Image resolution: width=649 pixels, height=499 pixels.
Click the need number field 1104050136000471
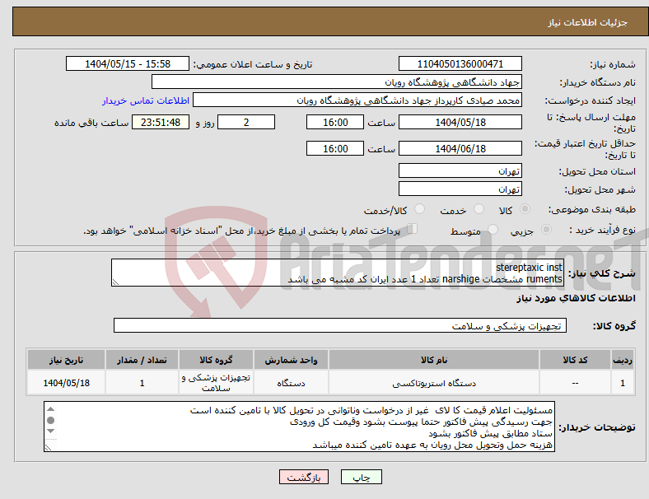460,63
